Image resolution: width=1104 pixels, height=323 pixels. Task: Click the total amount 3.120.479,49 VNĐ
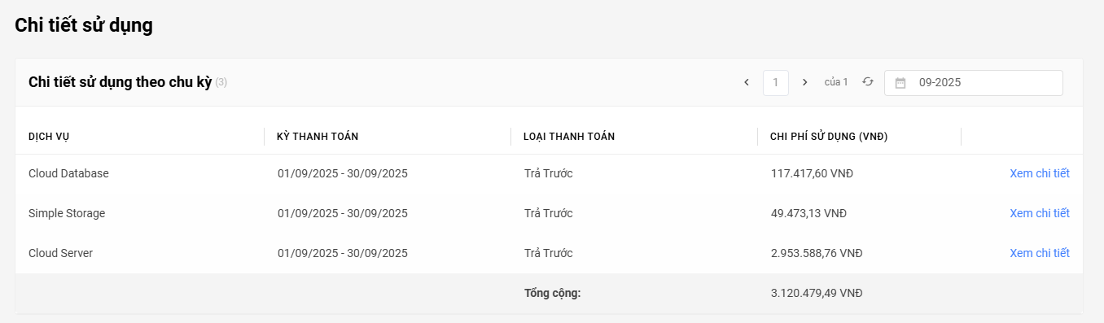817,293
